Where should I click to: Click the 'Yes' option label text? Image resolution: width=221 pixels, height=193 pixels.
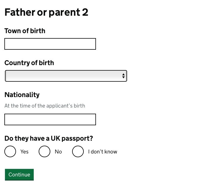click(x=24, y=152)
